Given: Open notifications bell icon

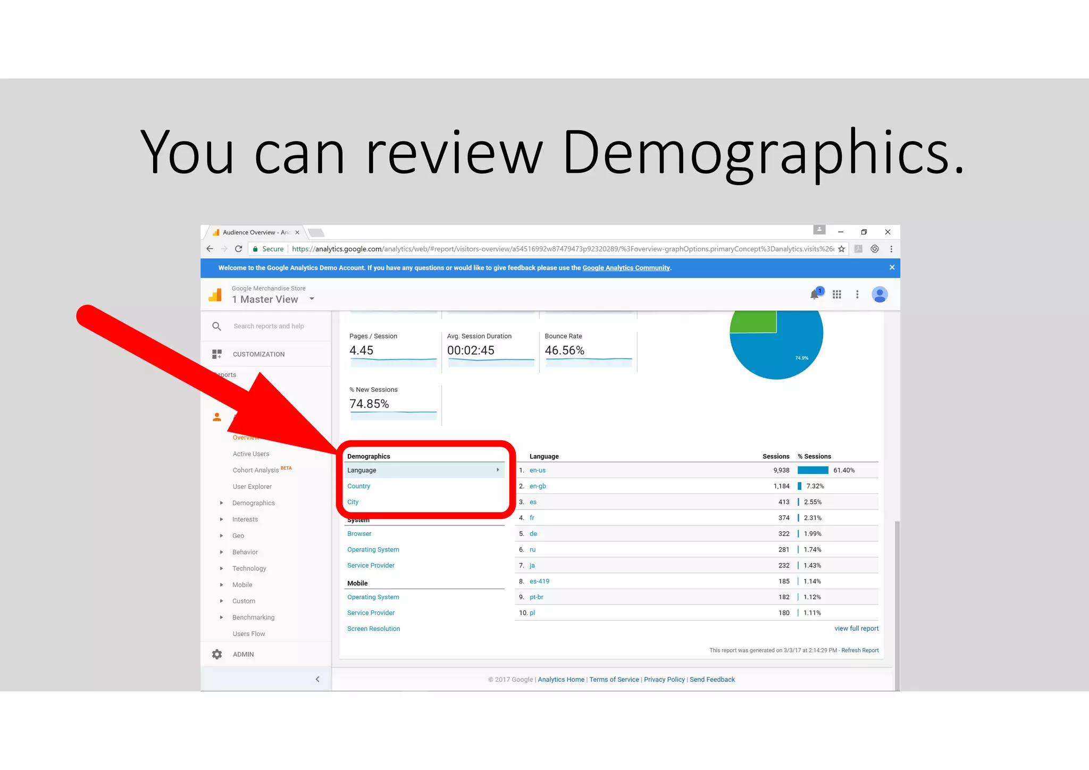Looking at the screenshot, I should coord(815,294).
